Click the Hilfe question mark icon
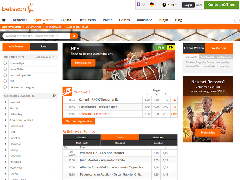This screenshot has width=240, height=180. [164, 5]
